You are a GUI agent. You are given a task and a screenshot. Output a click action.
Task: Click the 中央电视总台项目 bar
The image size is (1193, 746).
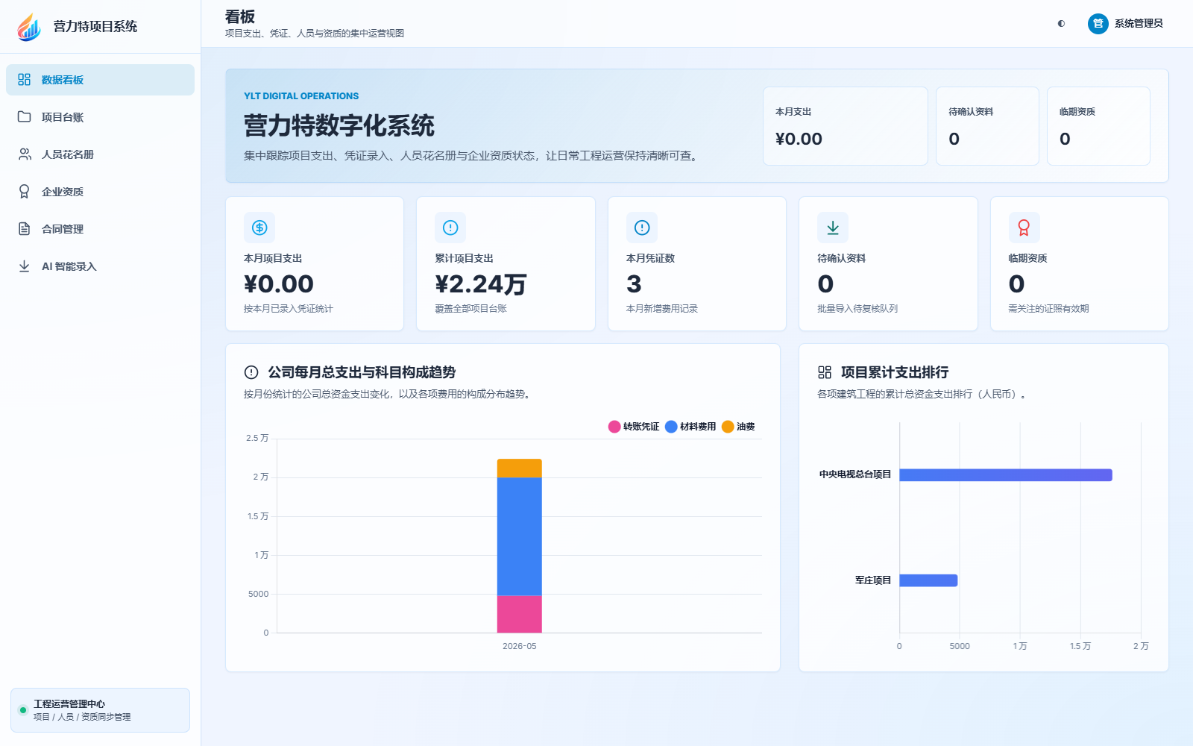[x=1006, y=475]
